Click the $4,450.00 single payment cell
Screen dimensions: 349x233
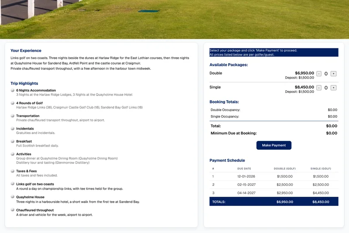[x=321, y=193]
